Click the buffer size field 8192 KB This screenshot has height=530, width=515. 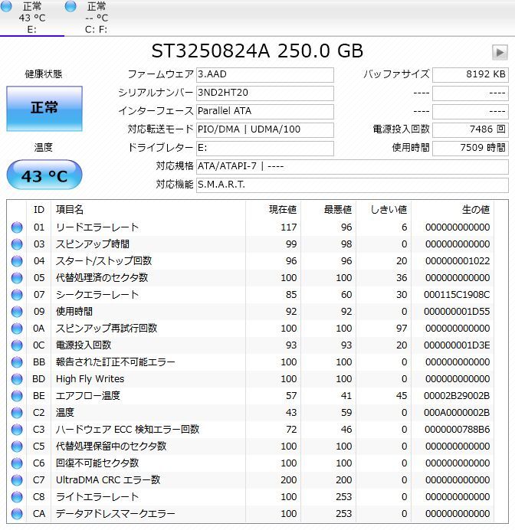click(470, 75)
